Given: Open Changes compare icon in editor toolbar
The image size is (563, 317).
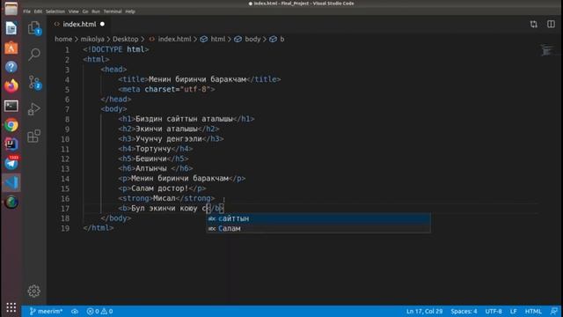Looking at the screenshot, I should (534, 24).
